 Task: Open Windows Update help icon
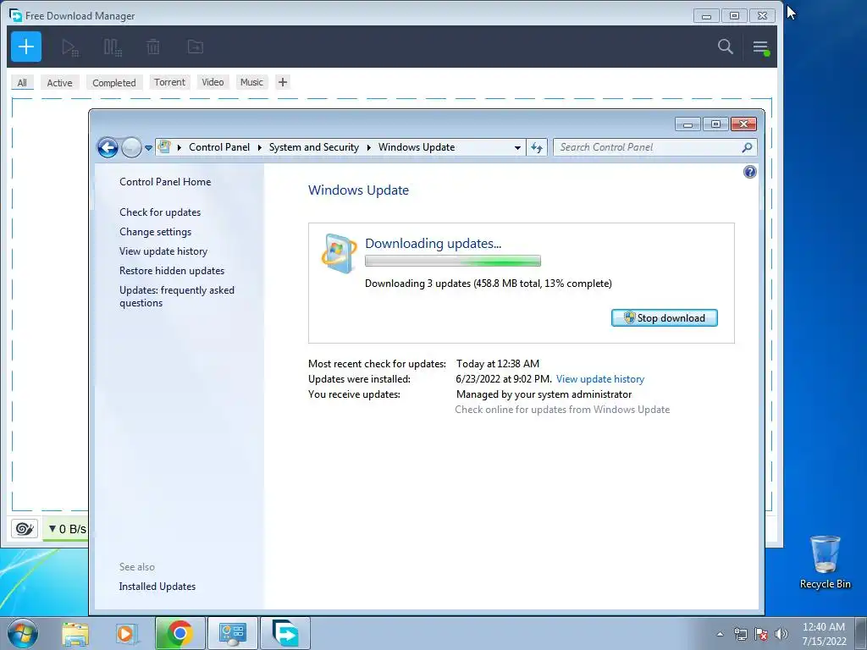(x=750, y=172)
